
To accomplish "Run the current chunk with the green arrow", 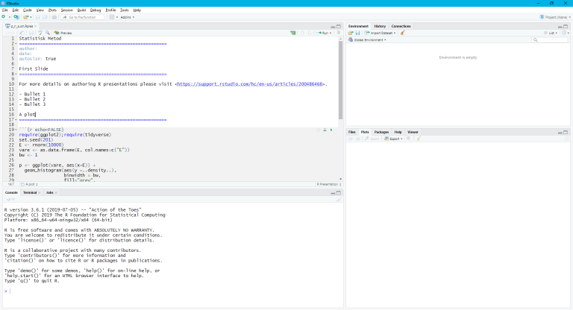I will click(x=330, y=130).
